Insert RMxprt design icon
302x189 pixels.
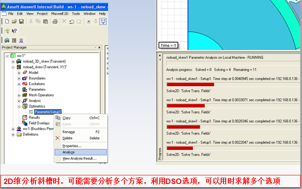[x=21, y=40]
